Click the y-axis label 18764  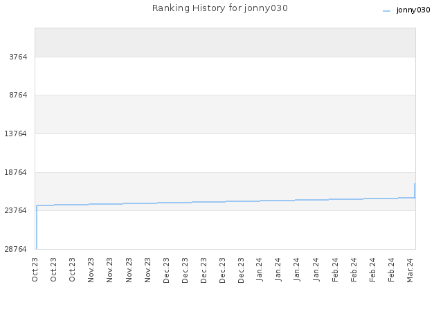click(x=16, y=172)
